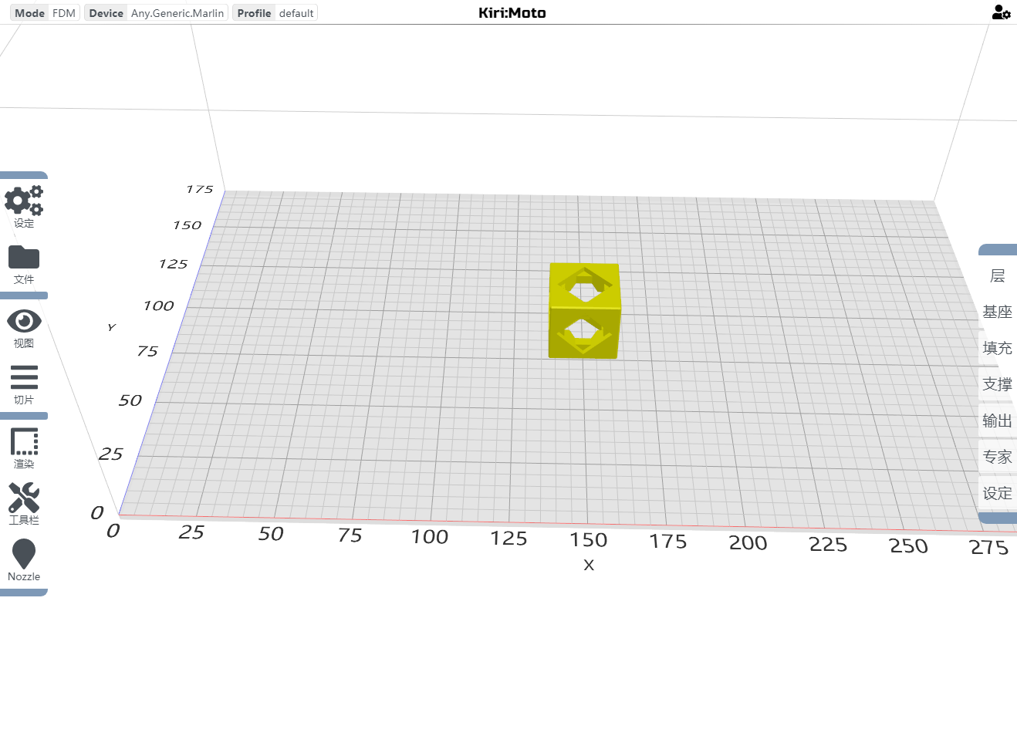
Task: Open the 设定 gears settings icon
Action: 24,201
